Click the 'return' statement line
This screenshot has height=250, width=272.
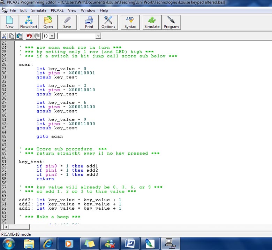(x=45, y=179)
